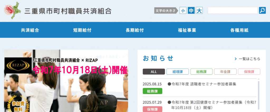Click the Mie prefecture lobster logo
The image size is (270, 112).
click(x=12, y=11)
